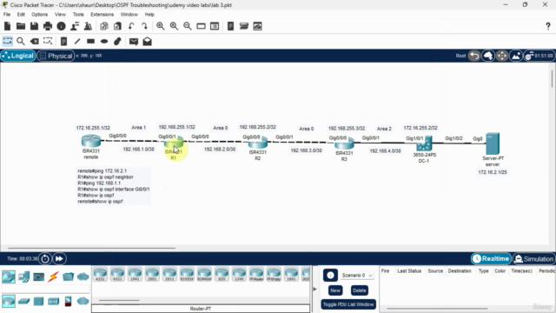Click the help question mark icon
Image resolution: width=556 pixels, height=313 pixels.
point(548,26)
